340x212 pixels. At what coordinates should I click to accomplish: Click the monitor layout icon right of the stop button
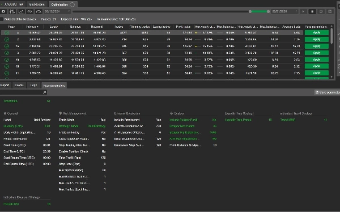[x=321, y=11]
